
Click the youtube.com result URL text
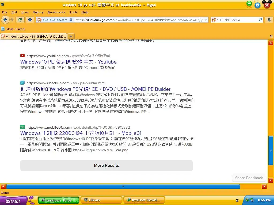69,56
